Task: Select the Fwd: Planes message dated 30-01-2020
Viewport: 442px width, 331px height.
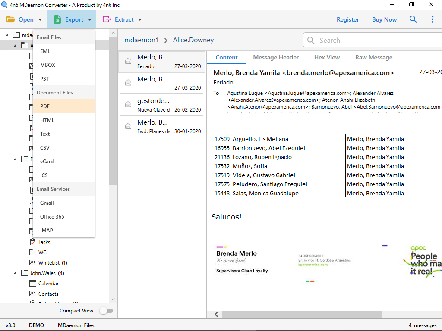Action: coord(162,126)
